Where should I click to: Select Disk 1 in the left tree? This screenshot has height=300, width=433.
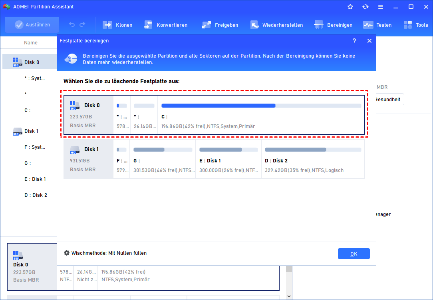pos(31,131)
